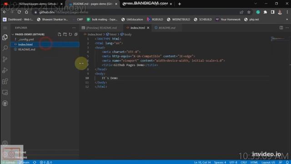Click Ln 10, Col 14 in status bar
The image size is (291, 164).
click(x=202, y=162)
